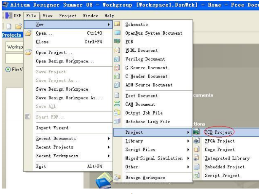Select Script Project menu entry
Image resolution: width=263 pixels, height=194 pixels.
(225, 175)
